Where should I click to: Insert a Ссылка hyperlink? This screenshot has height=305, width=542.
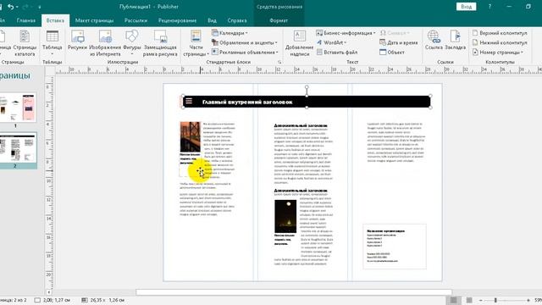click(x=434, y=40)
